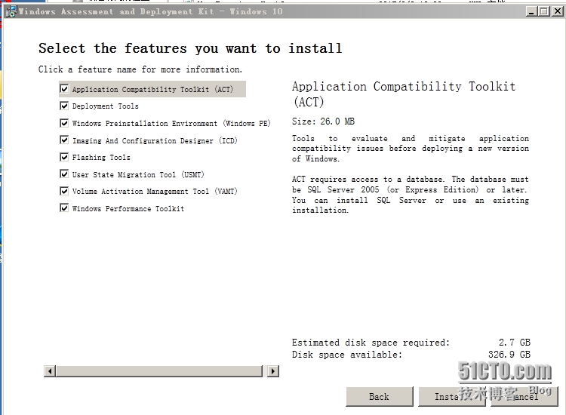The height and width of the screenshot is (415, 566).
Task: Click the Cancel button
Action: [524, 397]
